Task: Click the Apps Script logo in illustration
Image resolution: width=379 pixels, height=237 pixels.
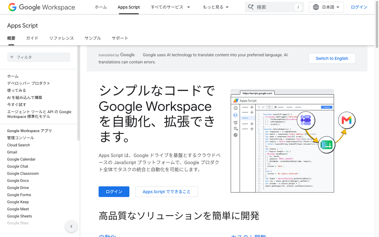Action: pyautogui.click(x=236, y=100)
